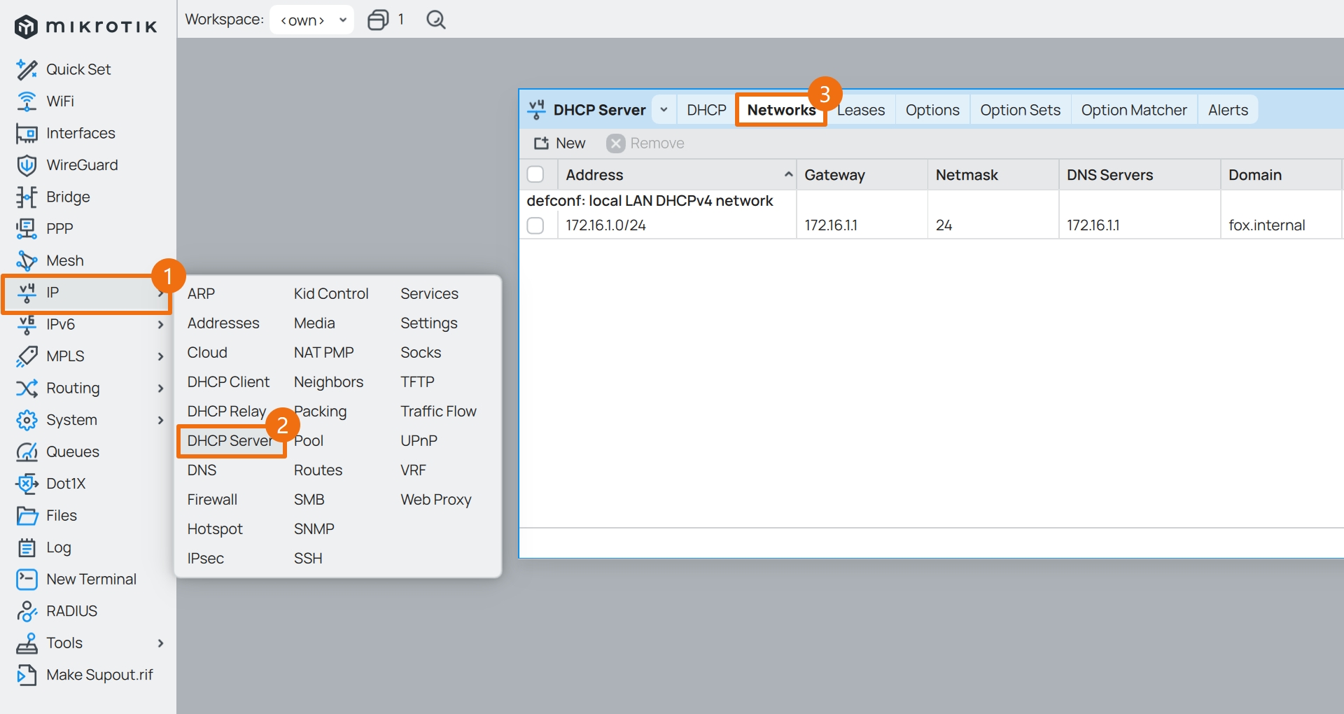The height and width of the screenshot is (714, 1344).
Task: Click the DNS Servers column header
Action: pyautogui.click(x=1140, y=175)
